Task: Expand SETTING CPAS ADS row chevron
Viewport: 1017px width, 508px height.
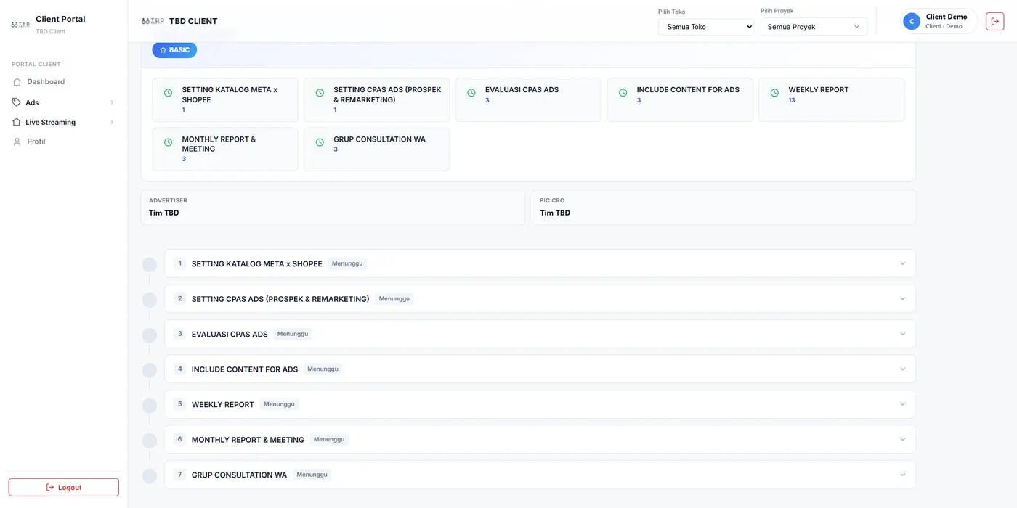Action: point(902,298)
